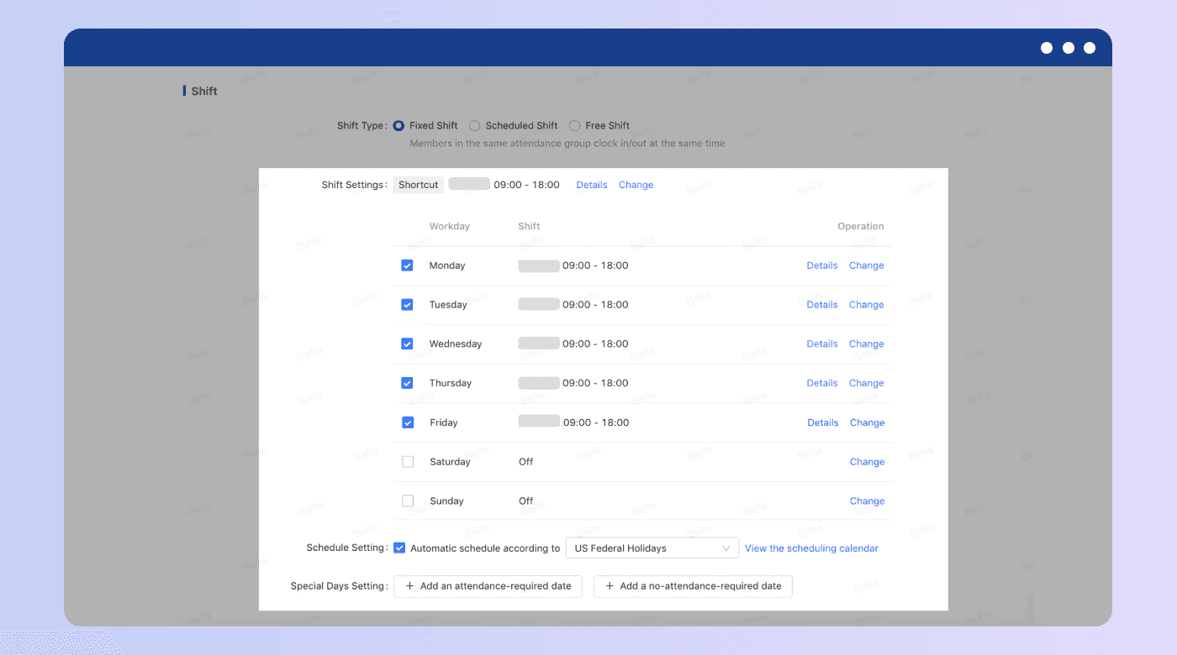Click the first white window control dot

pyautogui.click(x=1047, y=48)
